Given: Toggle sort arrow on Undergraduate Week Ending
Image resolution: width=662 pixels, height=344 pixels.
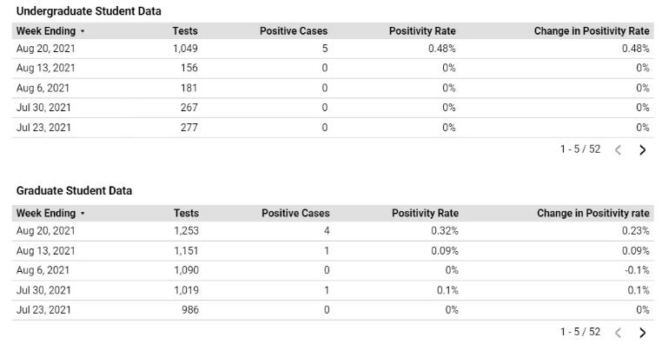Looking at the screenshot, I should 83,31.
